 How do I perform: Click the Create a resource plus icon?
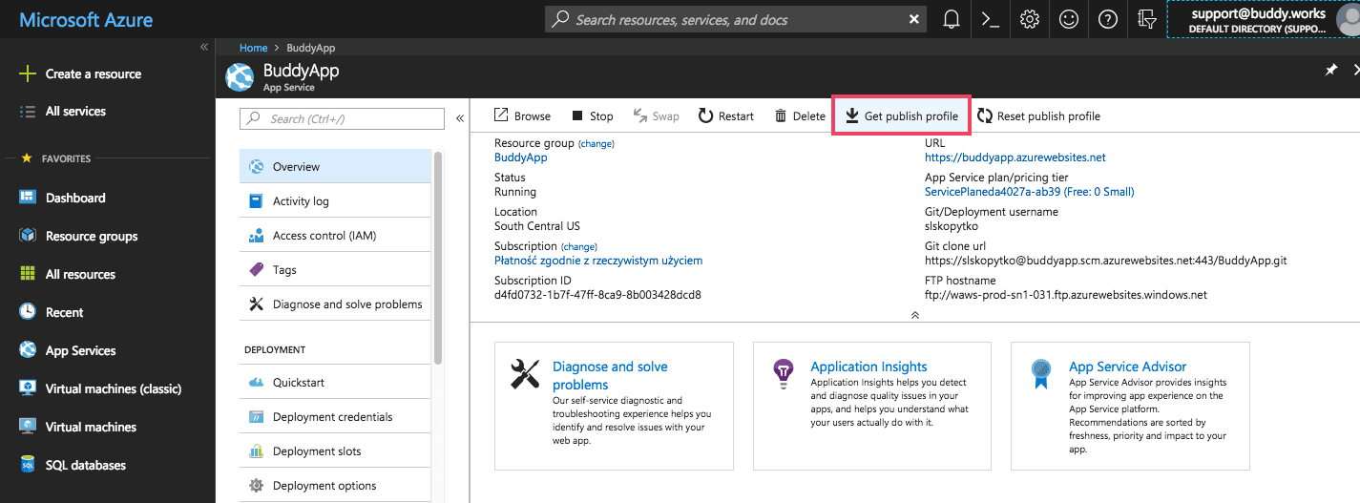click(28, 73)
